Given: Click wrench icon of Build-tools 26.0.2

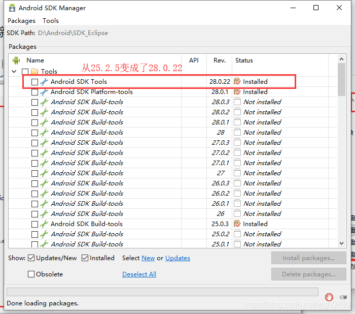Looking at the screenshot, I should coord(44,194).
